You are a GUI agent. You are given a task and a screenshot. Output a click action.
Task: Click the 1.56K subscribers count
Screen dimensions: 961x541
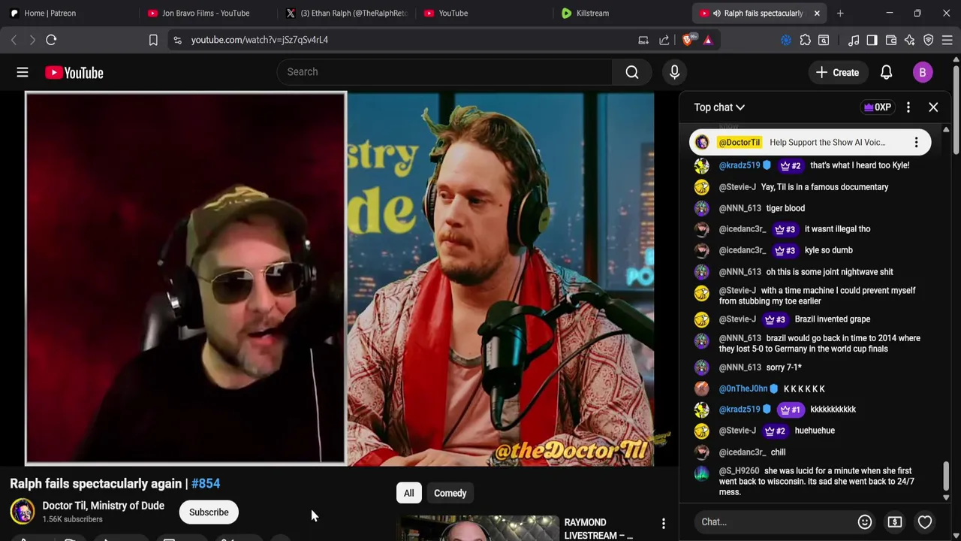[72, 519]
